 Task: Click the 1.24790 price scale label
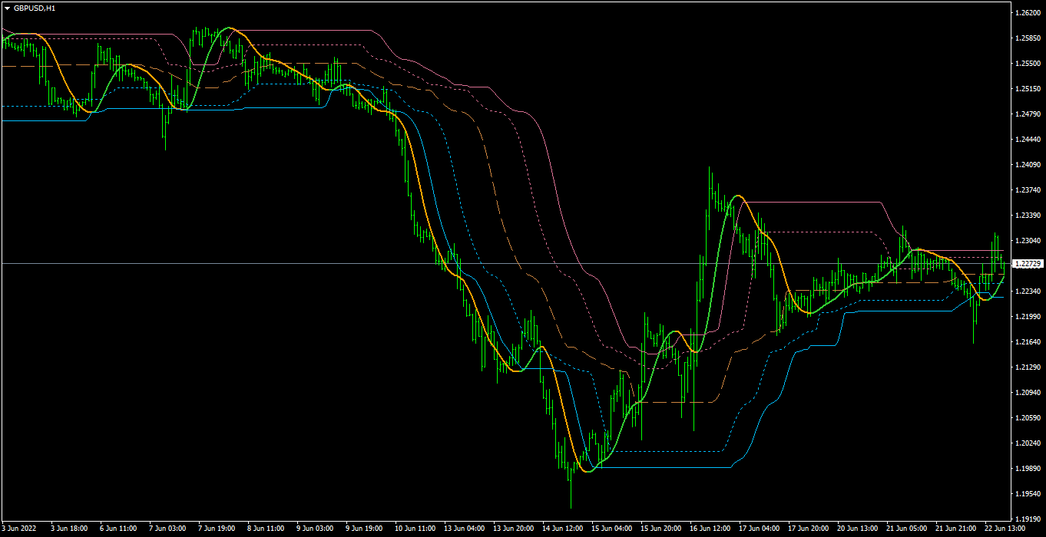click(1028, 114)
